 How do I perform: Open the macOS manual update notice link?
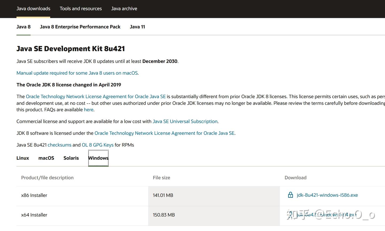click(77, 73)
